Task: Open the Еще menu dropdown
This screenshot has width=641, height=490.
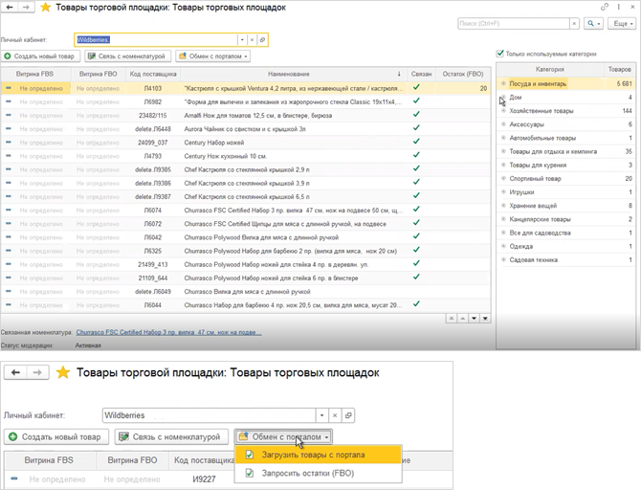Action: pos(623,24)
